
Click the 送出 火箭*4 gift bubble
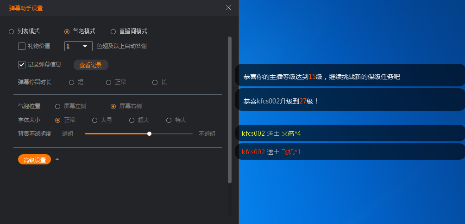[350, 133]
